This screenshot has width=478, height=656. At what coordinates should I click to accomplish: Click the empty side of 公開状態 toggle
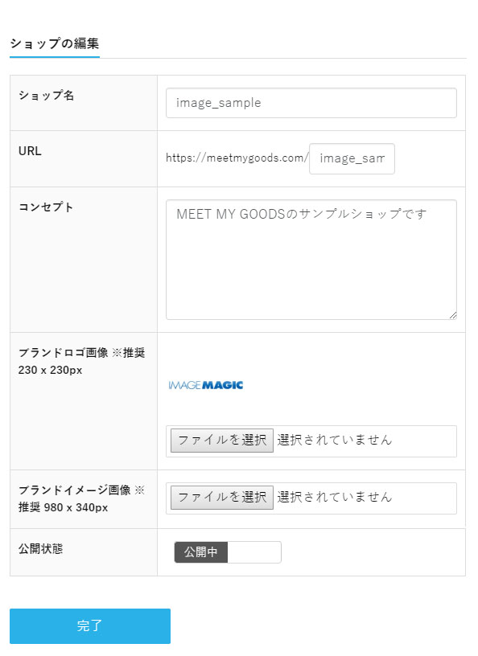(254, 552)
